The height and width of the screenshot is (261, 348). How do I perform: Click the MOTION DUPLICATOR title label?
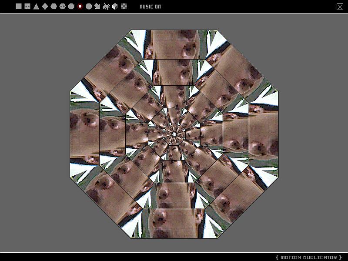pyautogui.click(x=309, y=257)
